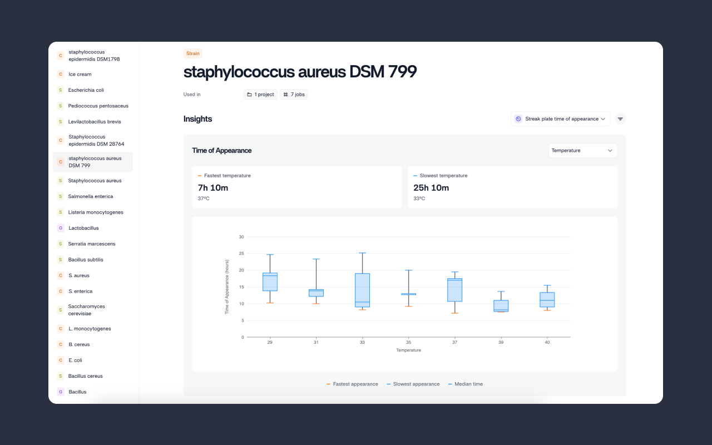View the 7 jobs link

tap(294, 95)
